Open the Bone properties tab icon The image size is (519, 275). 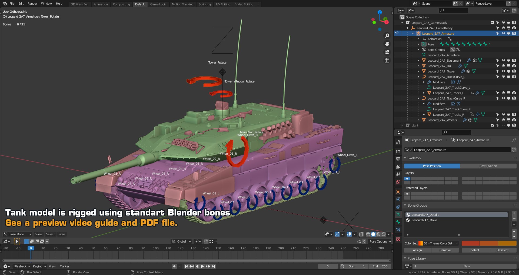tap(398, 222)
